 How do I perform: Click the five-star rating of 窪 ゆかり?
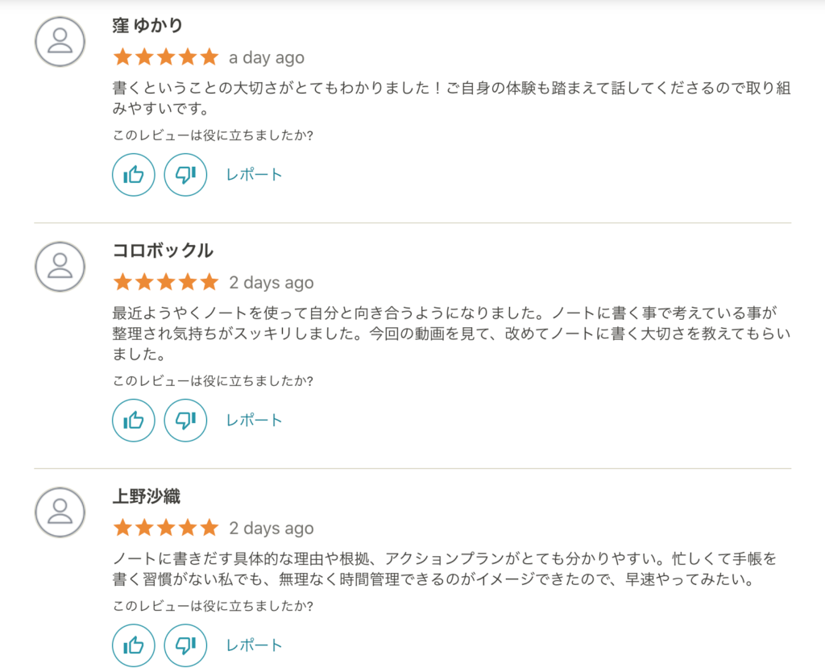click(x=166, y=57)
